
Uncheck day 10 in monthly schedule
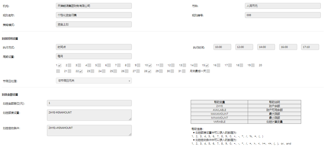pyautogui.click(x=150, y=66)
